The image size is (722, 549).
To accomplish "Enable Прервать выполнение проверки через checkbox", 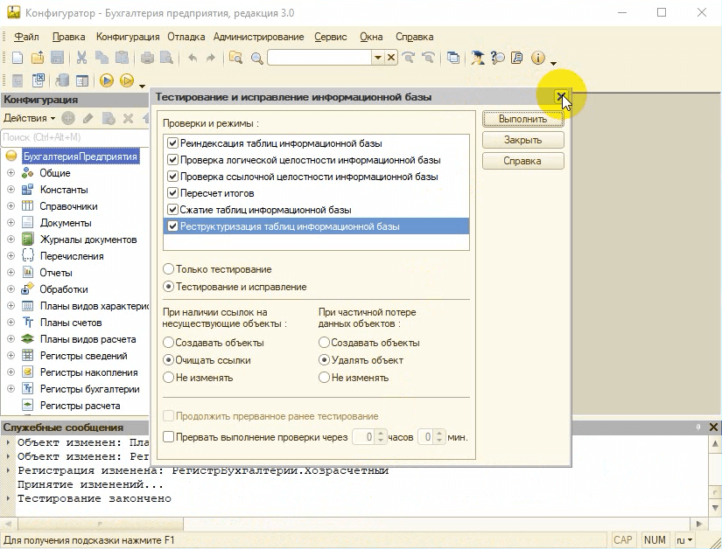I will coord(169,437).
